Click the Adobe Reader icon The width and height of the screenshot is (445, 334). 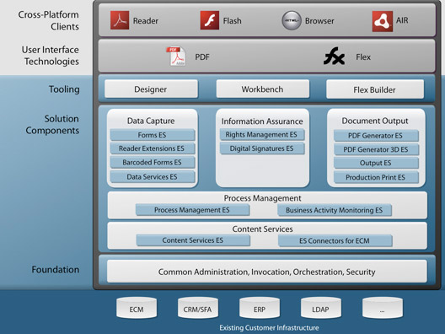(120, 20)
